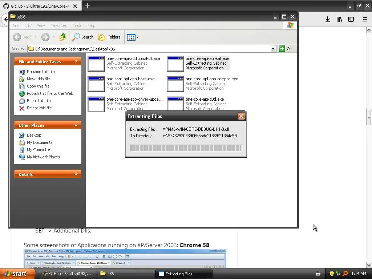Open My Network Places link
The width and height of the screenshot is (372, 279).
[43, 157]
